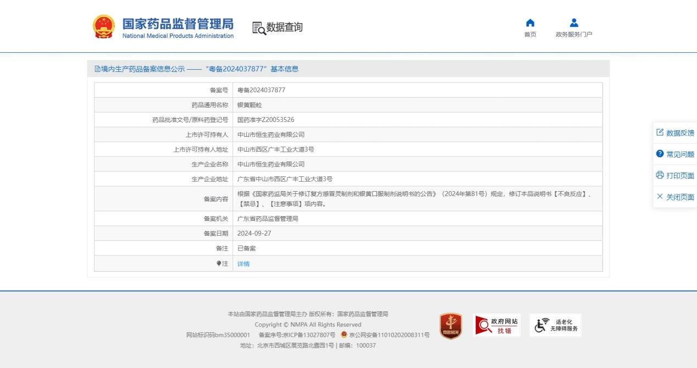Open the 数据查询 search icon
This screenshot has height=368, width=697.
(x=259, y=27)
